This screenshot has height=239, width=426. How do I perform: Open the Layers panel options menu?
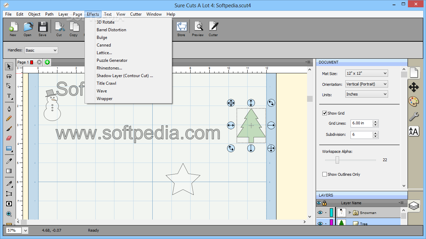402,203
